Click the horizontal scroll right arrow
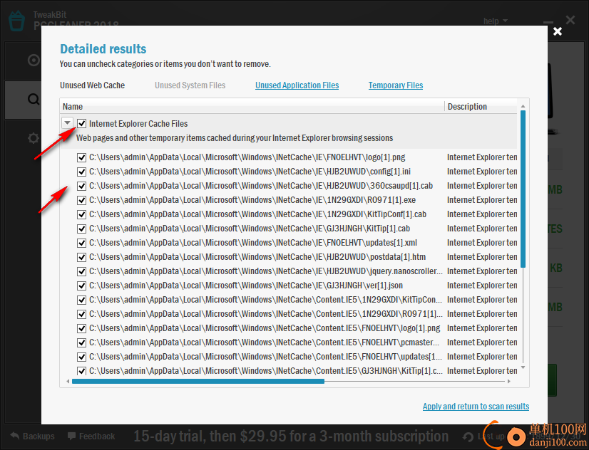589x450 pixels. click(x=509, y=381)
